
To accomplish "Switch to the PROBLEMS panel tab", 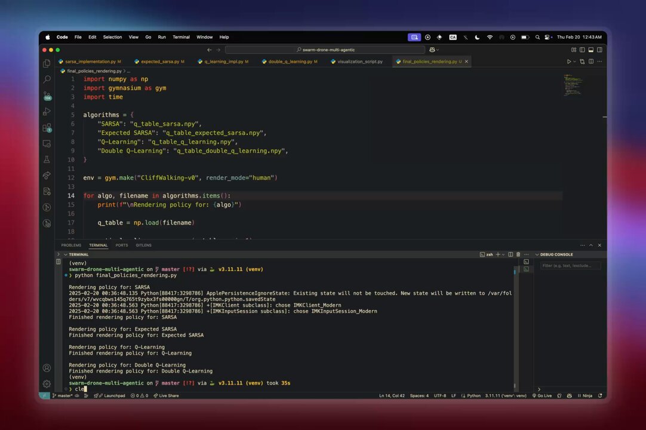I will click(x=71, y=245).
